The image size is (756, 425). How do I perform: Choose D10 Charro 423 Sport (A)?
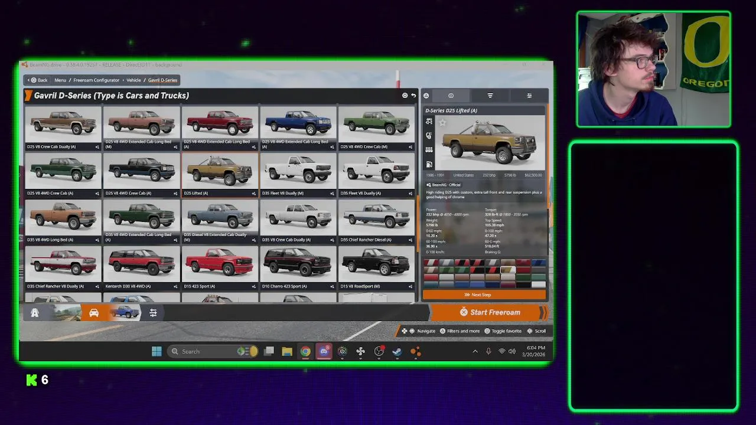coord(298,268)
